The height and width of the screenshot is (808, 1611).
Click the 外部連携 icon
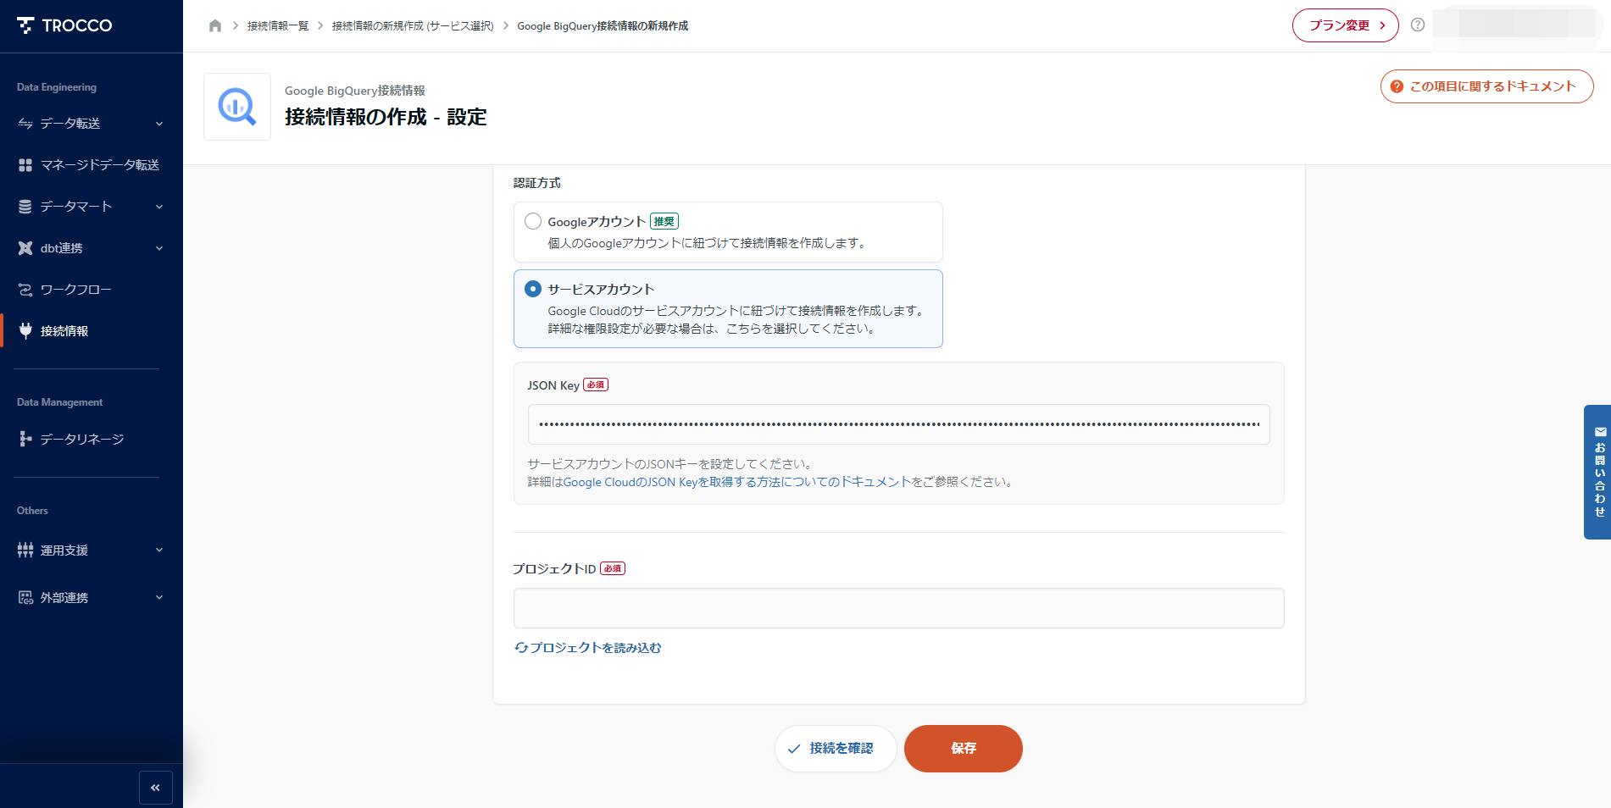[x=25, y=598]
